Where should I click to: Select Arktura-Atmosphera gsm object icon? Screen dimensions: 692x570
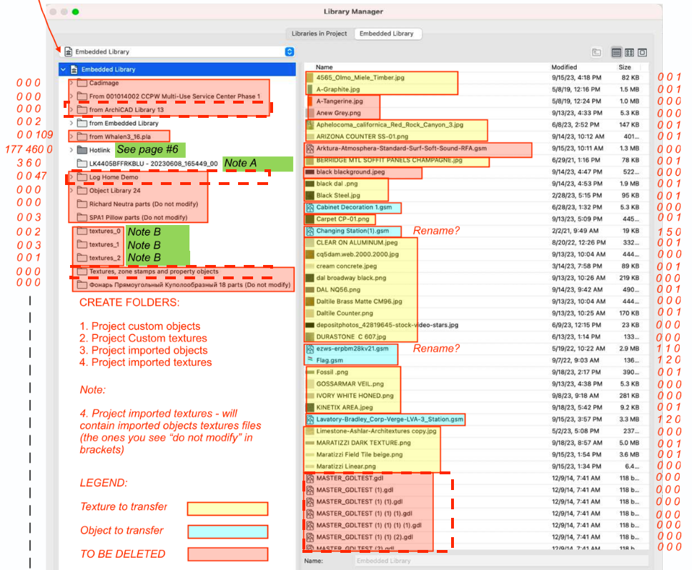(310, 149)
